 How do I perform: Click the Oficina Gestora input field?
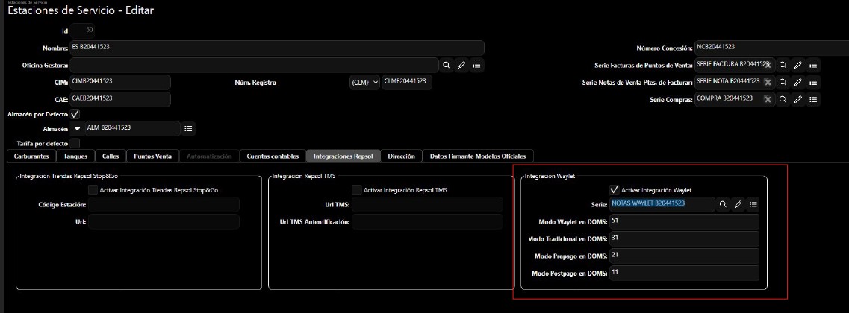click(254, 66)
